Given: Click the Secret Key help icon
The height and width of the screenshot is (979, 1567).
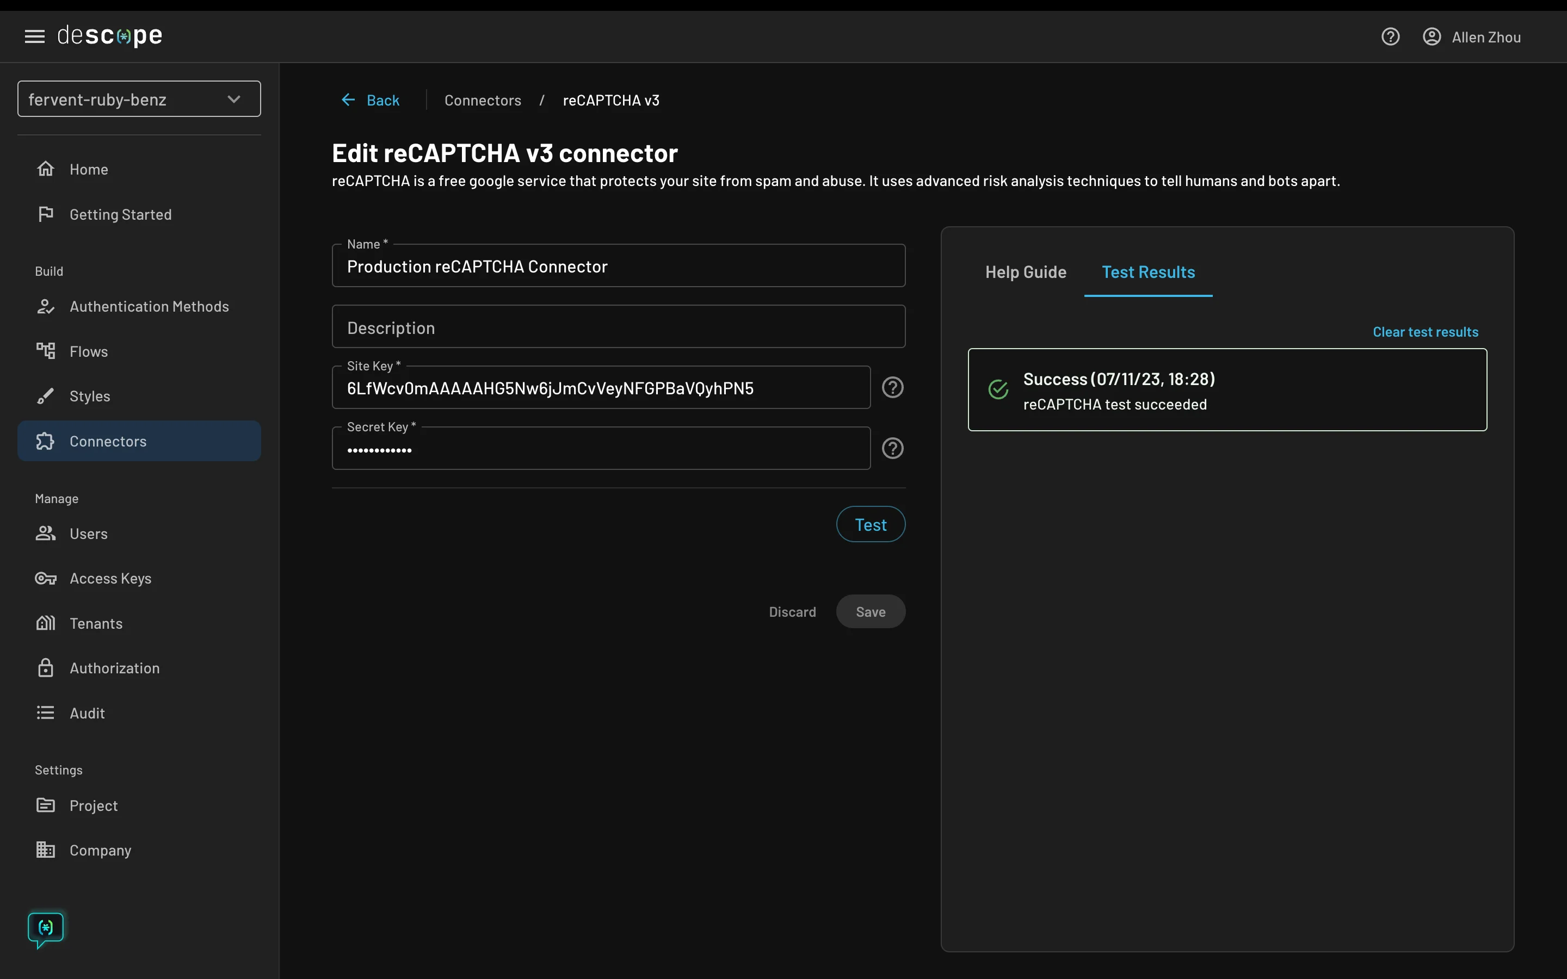Looking at the screenshot, I should tap(892, 448).
